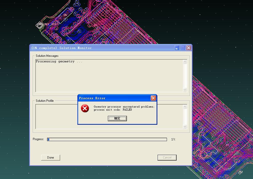Click the 'Geometry processor encountered problems' message
This screenshot has width=253, height=179.
[124, 107]
